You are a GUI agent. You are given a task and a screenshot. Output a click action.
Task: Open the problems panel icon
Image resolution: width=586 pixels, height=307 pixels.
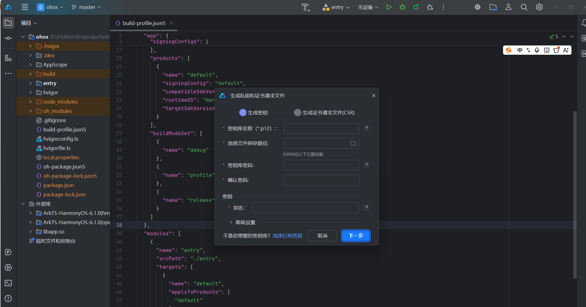tap(8, 298)
